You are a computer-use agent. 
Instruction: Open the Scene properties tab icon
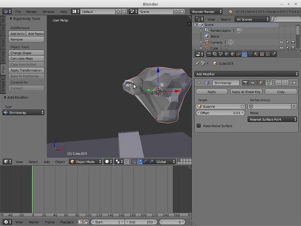(221, 54)
